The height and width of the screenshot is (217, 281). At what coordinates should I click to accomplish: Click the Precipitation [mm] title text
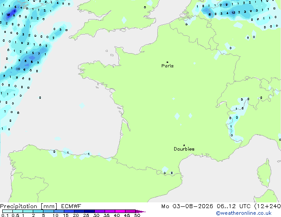(x=29, y=206)
